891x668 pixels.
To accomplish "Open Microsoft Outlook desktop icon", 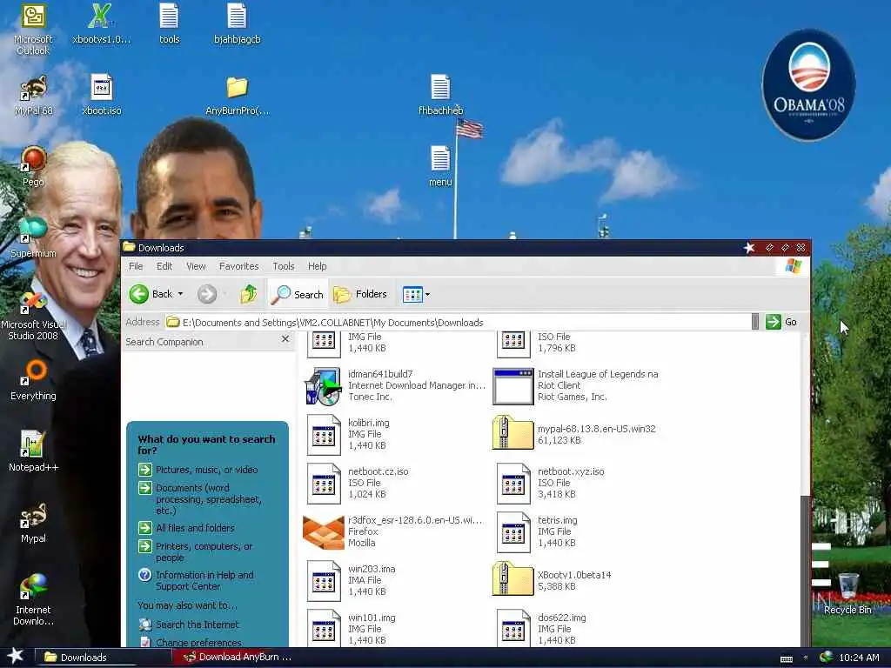I will [x=33, y=29].
